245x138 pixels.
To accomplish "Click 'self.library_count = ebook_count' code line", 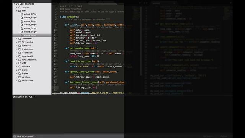I will point(89,77).
